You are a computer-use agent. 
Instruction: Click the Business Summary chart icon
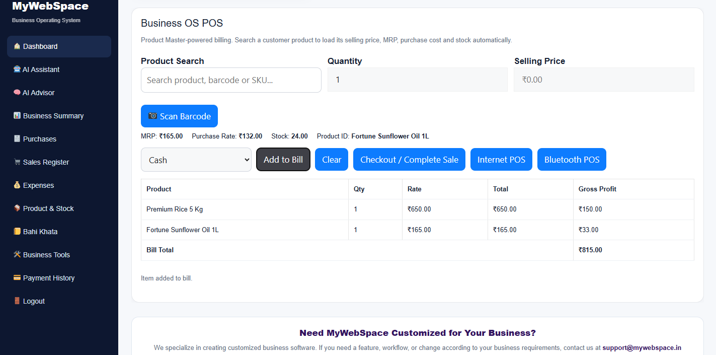(x=17, y=116)
